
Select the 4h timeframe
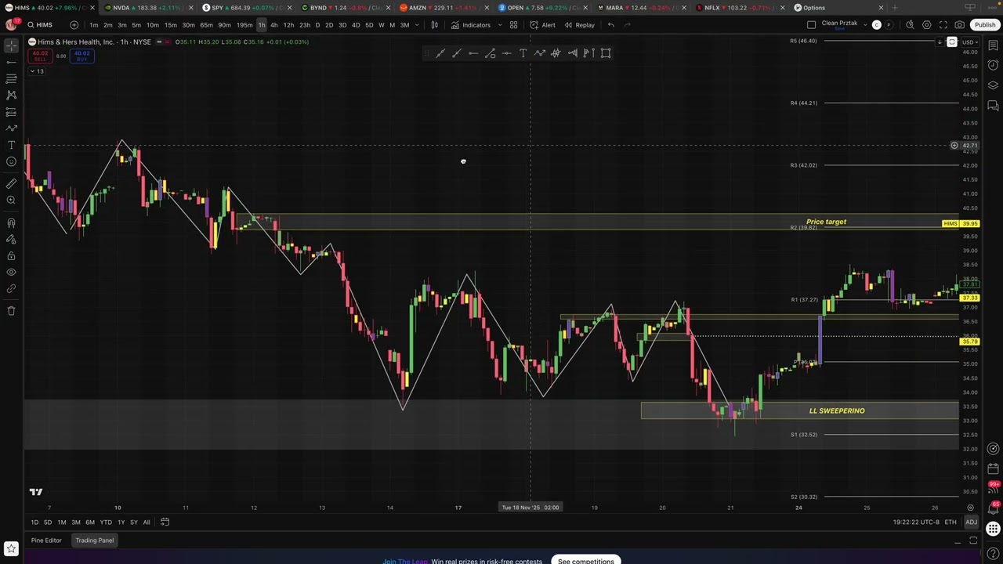pos(273,25)
